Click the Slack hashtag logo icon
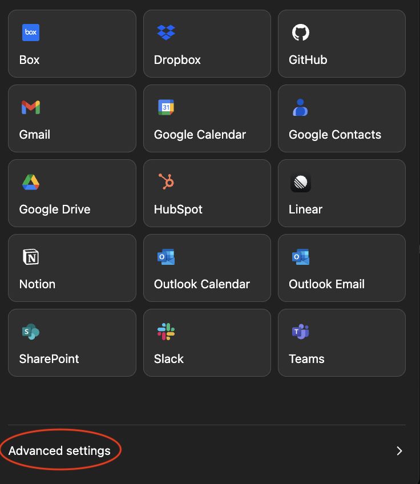The image size is (420, 484). tap(166, 332)
